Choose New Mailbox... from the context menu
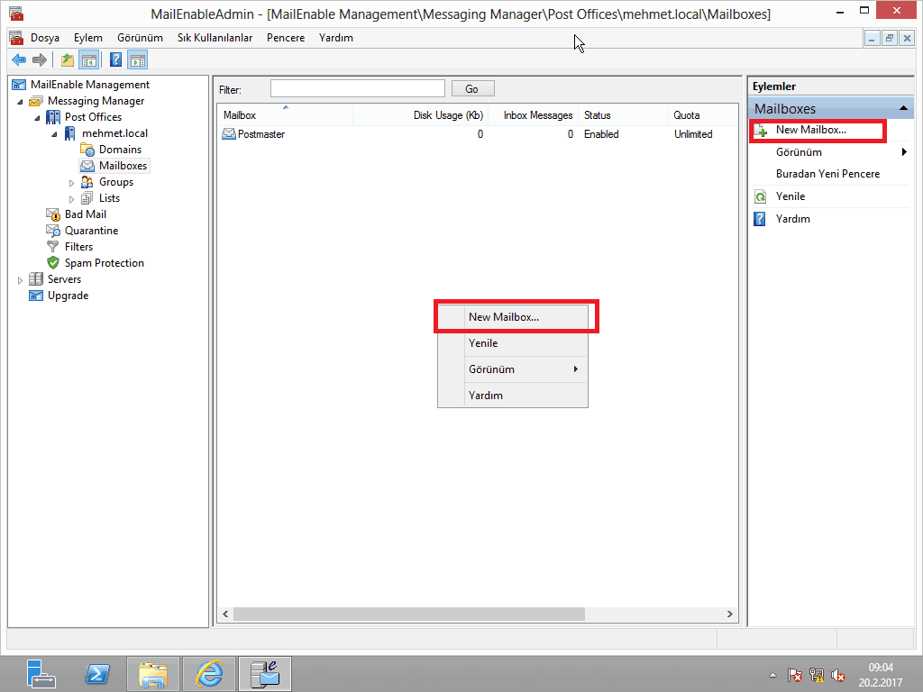This screenshot has width=923, height=692. click(504, 317)
